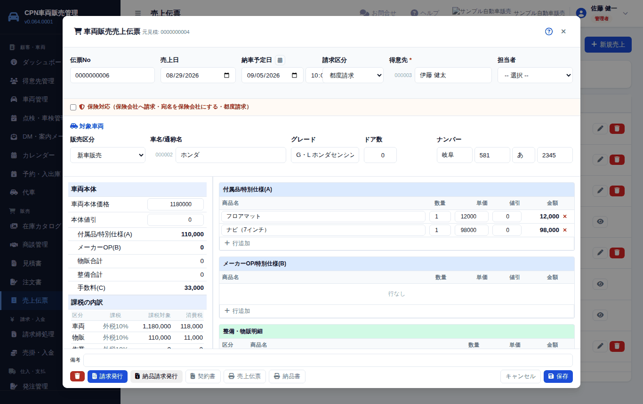Screen dimensions: 643x404
Task: Click 得意先 name field 伊藤 健太
Action: point(453,75)
